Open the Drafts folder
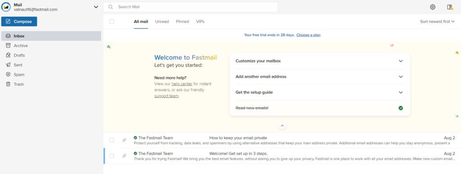 51,55
